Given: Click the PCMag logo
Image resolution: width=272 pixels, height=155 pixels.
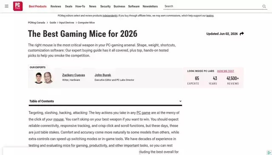Looking at the screenshot, I should [x=18, y=6].
